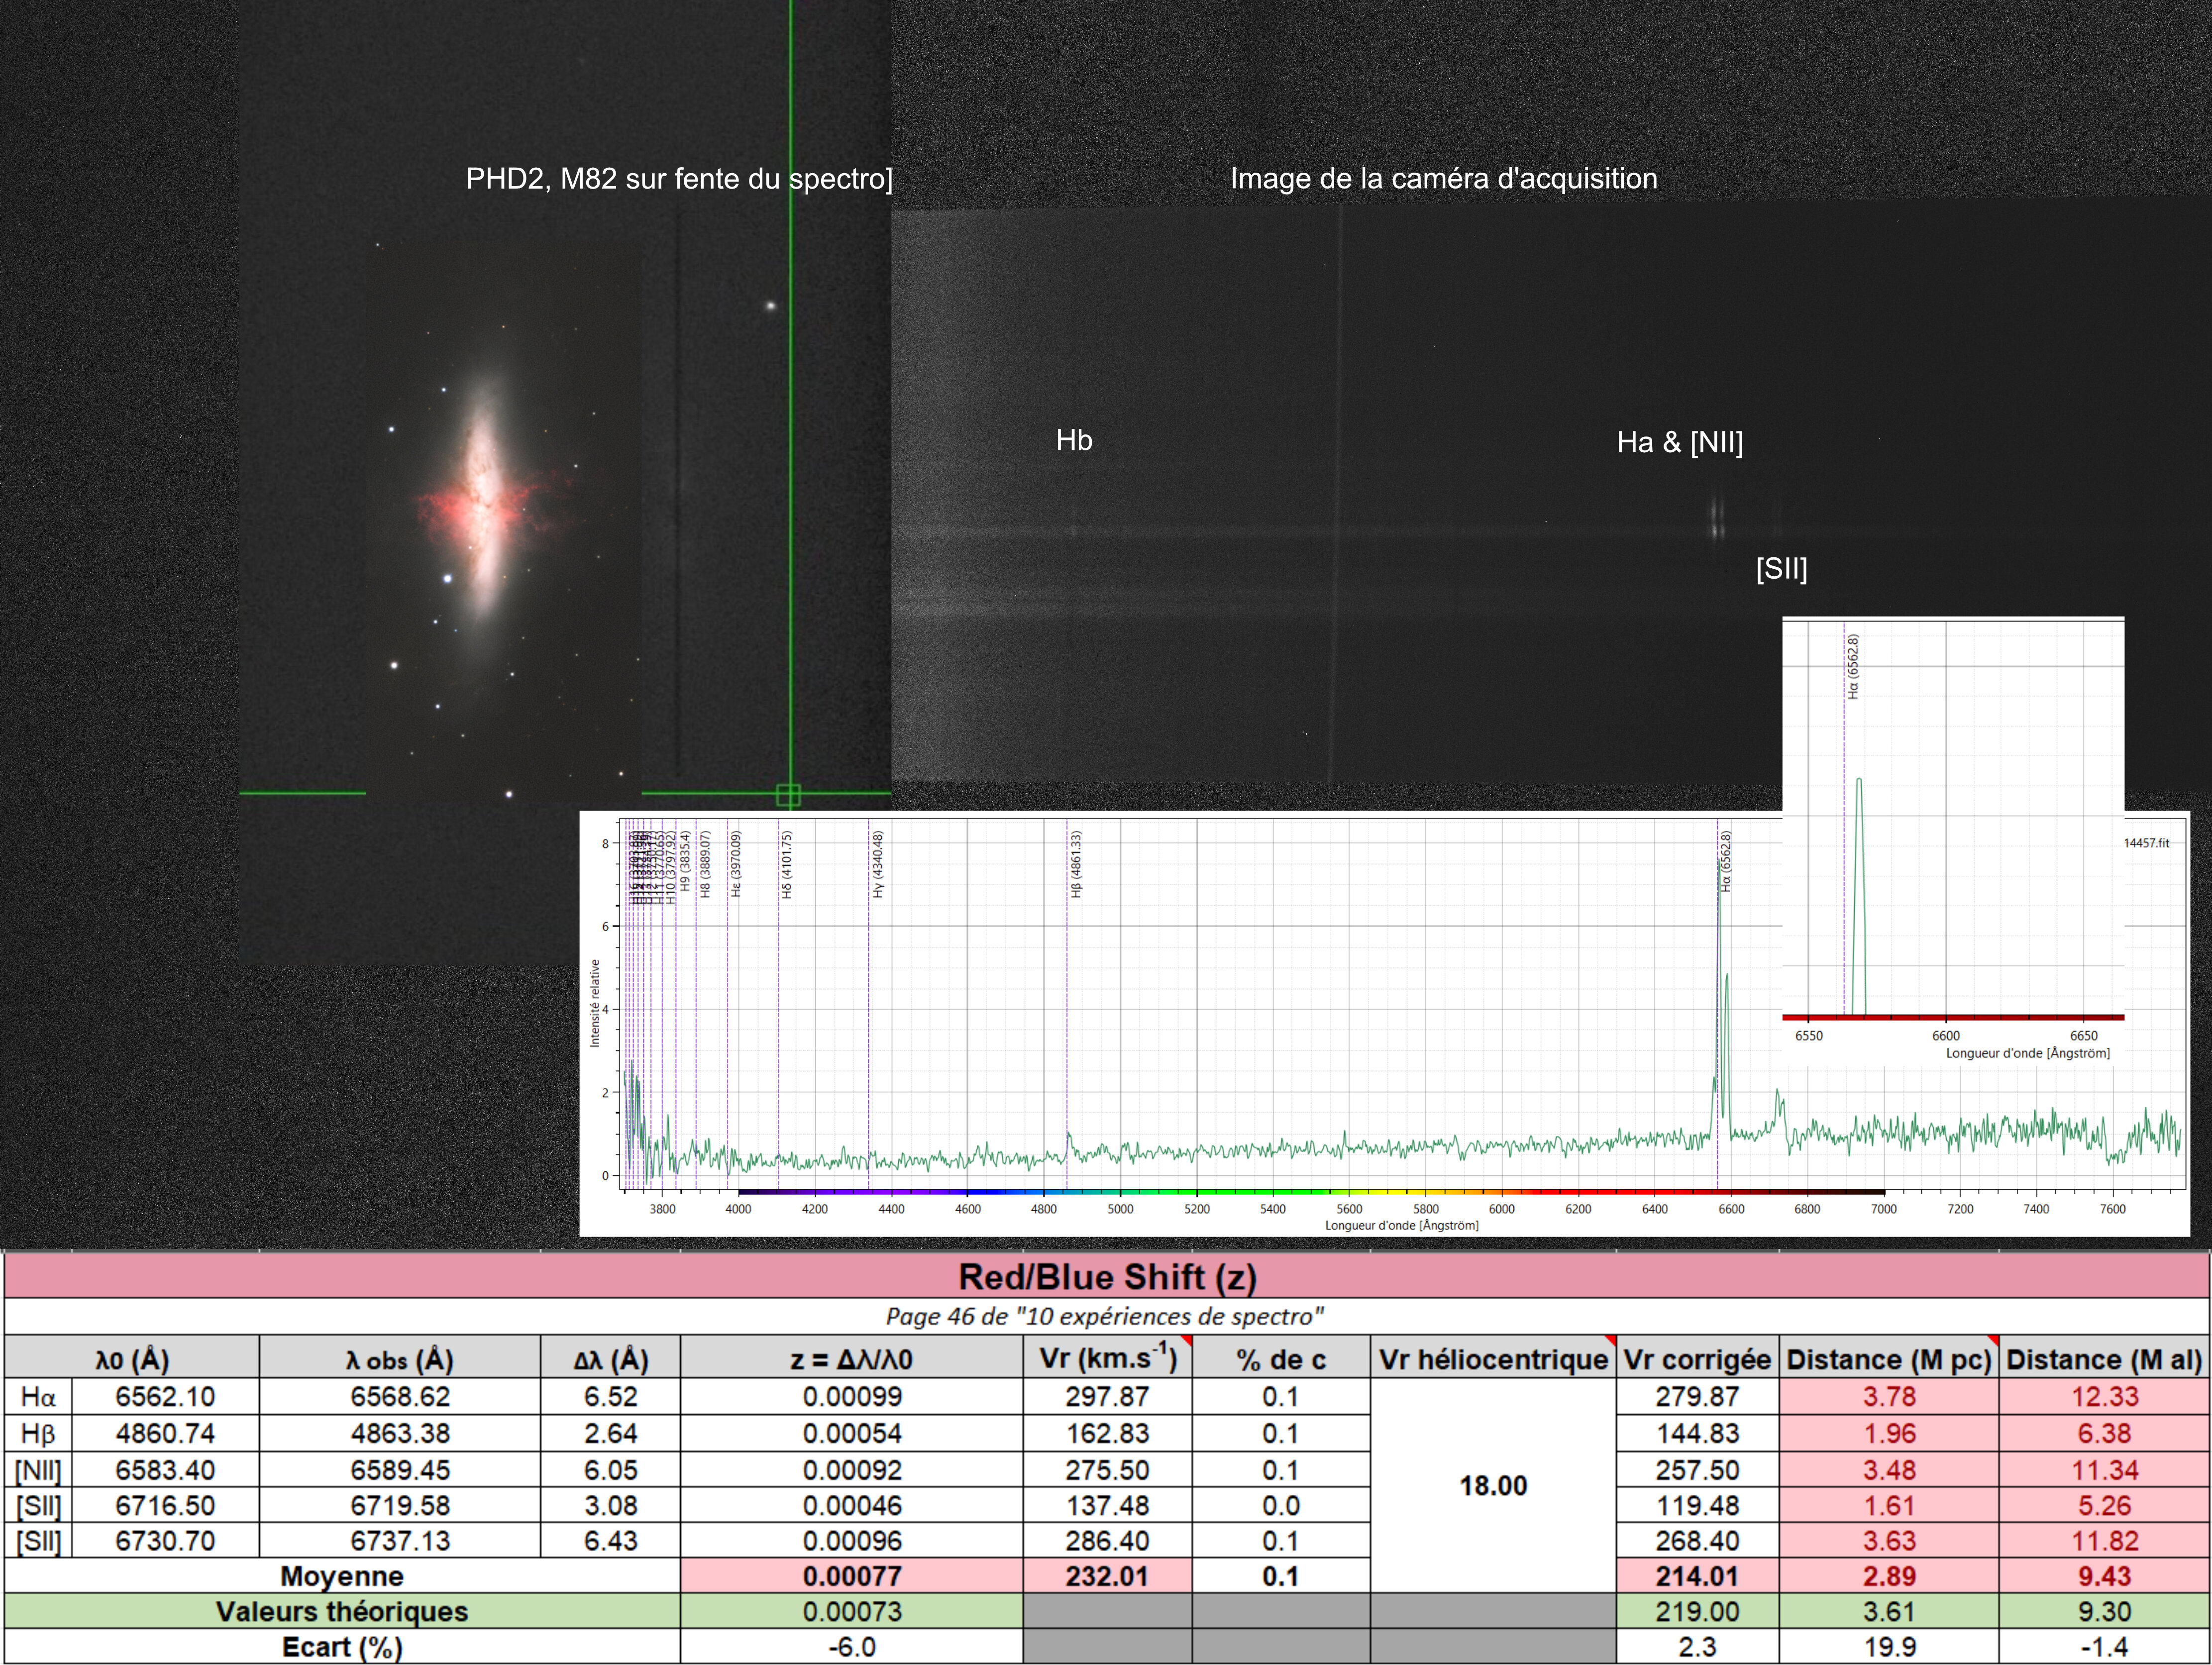
Task: Click the Ecart (%) row label
Action: click(341, 1647)
